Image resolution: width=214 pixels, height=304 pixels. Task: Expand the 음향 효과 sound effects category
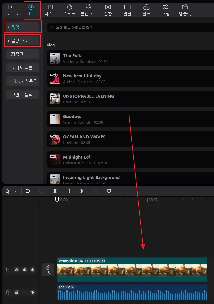click(x=22, y=41)
